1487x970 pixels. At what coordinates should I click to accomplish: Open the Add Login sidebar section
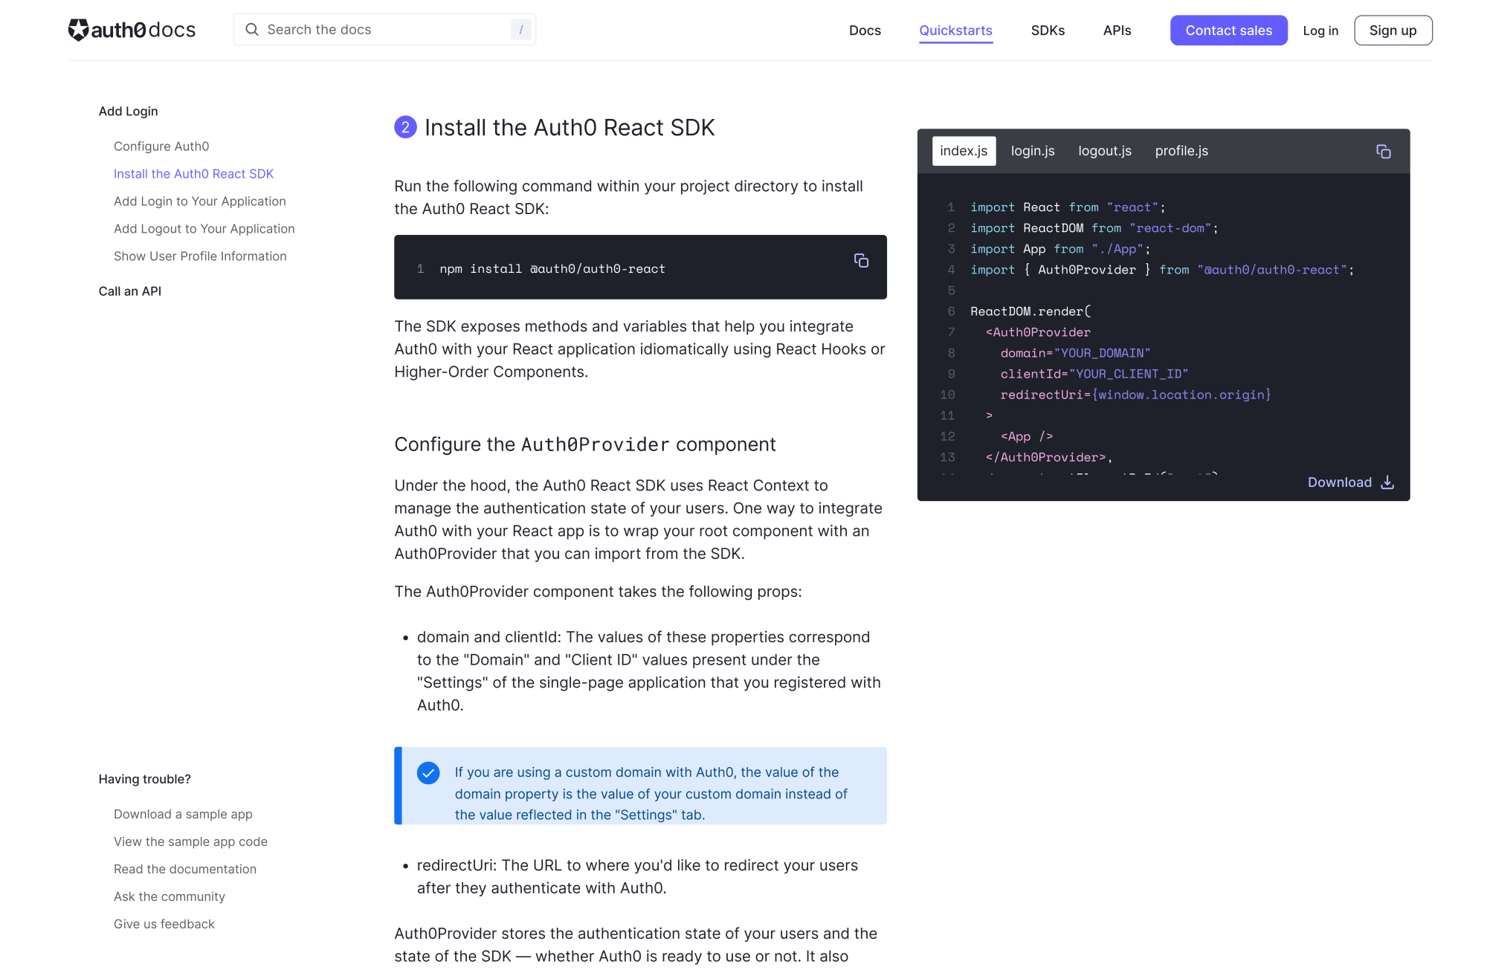click(x=128, y=111)
